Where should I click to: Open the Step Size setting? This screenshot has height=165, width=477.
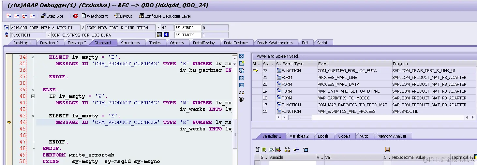(52, 16)
